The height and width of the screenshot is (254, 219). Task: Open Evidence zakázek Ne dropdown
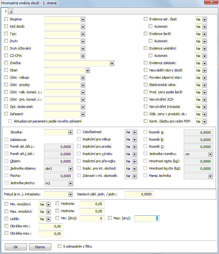205,63
